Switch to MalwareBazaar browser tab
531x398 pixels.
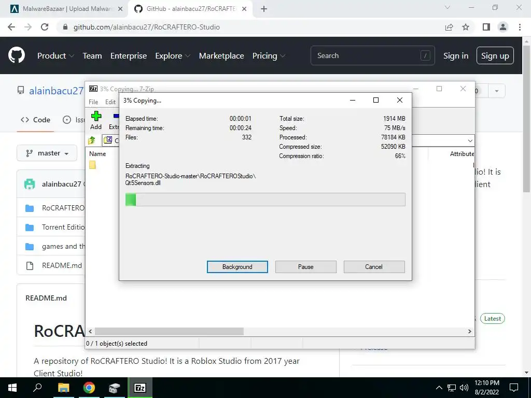tap(63, 9)
